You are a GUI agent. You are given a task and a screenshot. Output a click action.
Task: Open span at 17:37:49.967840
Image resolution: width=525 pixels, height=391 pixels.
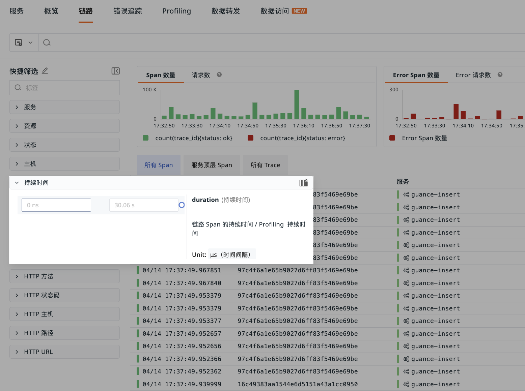pyautogui.click(x=182, y=283)
